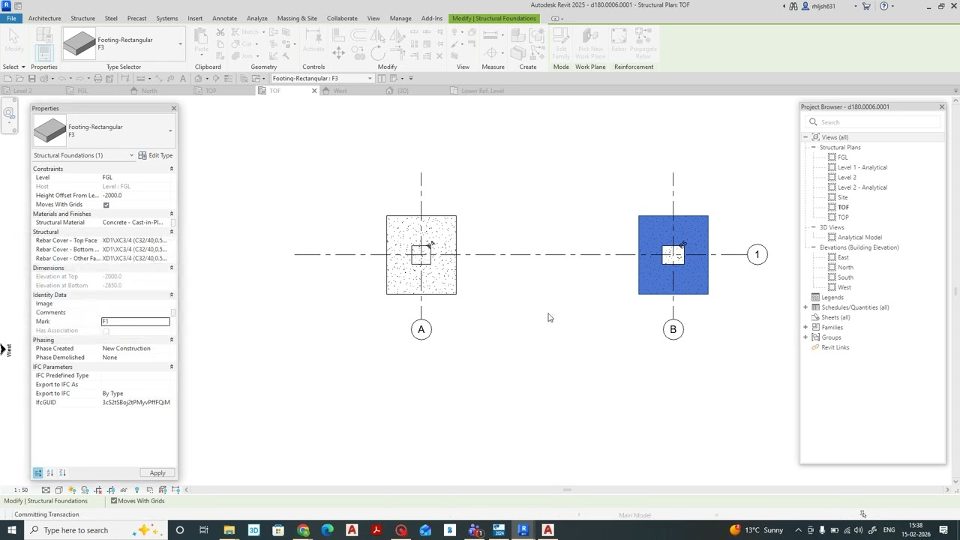Expand Families node in Project Browser
The image size is (960, 540).
(x=805, y=327)
